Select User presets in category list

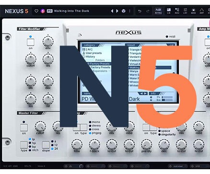pyautogui.click(x=92, y=53)
